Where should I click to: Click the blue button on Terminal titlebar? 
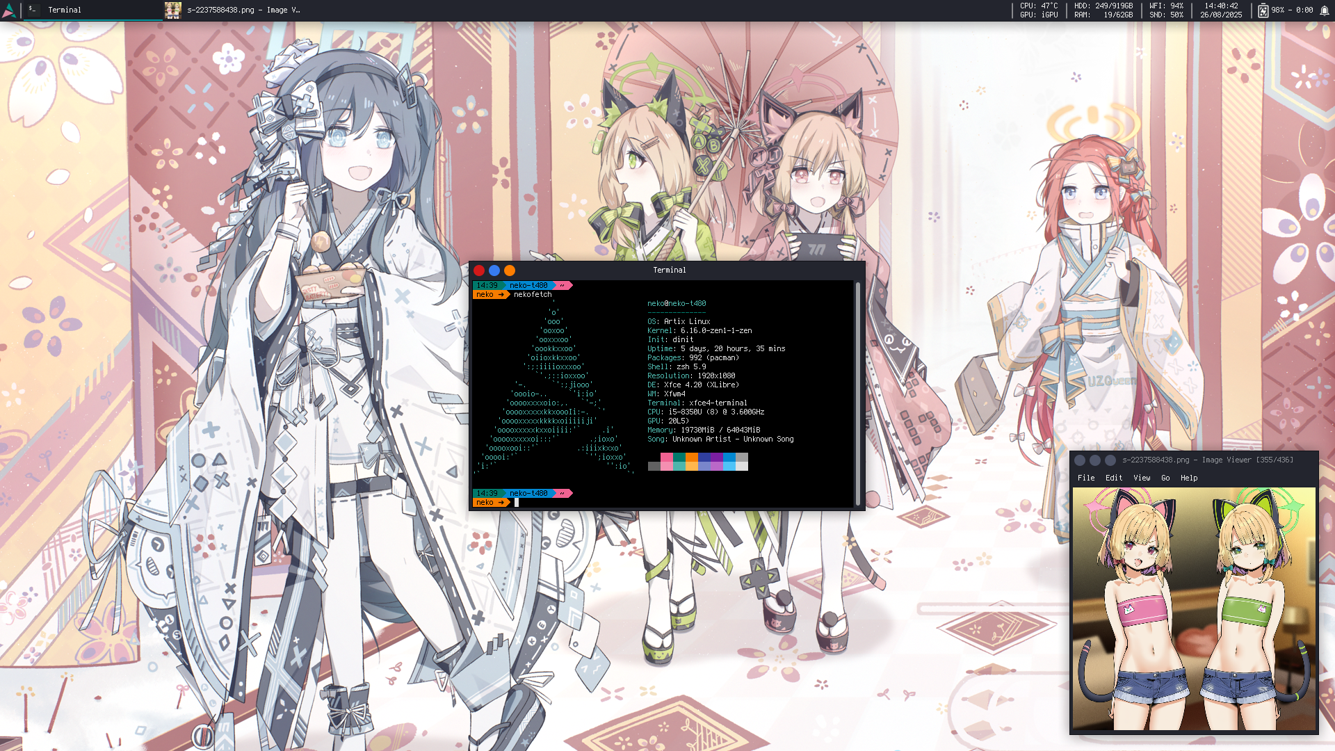[x=494, y=270]
